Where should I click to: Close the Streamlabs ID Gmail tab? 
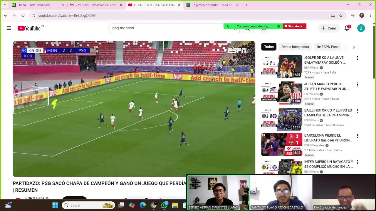pyautogui.click(x=121, y=5)
